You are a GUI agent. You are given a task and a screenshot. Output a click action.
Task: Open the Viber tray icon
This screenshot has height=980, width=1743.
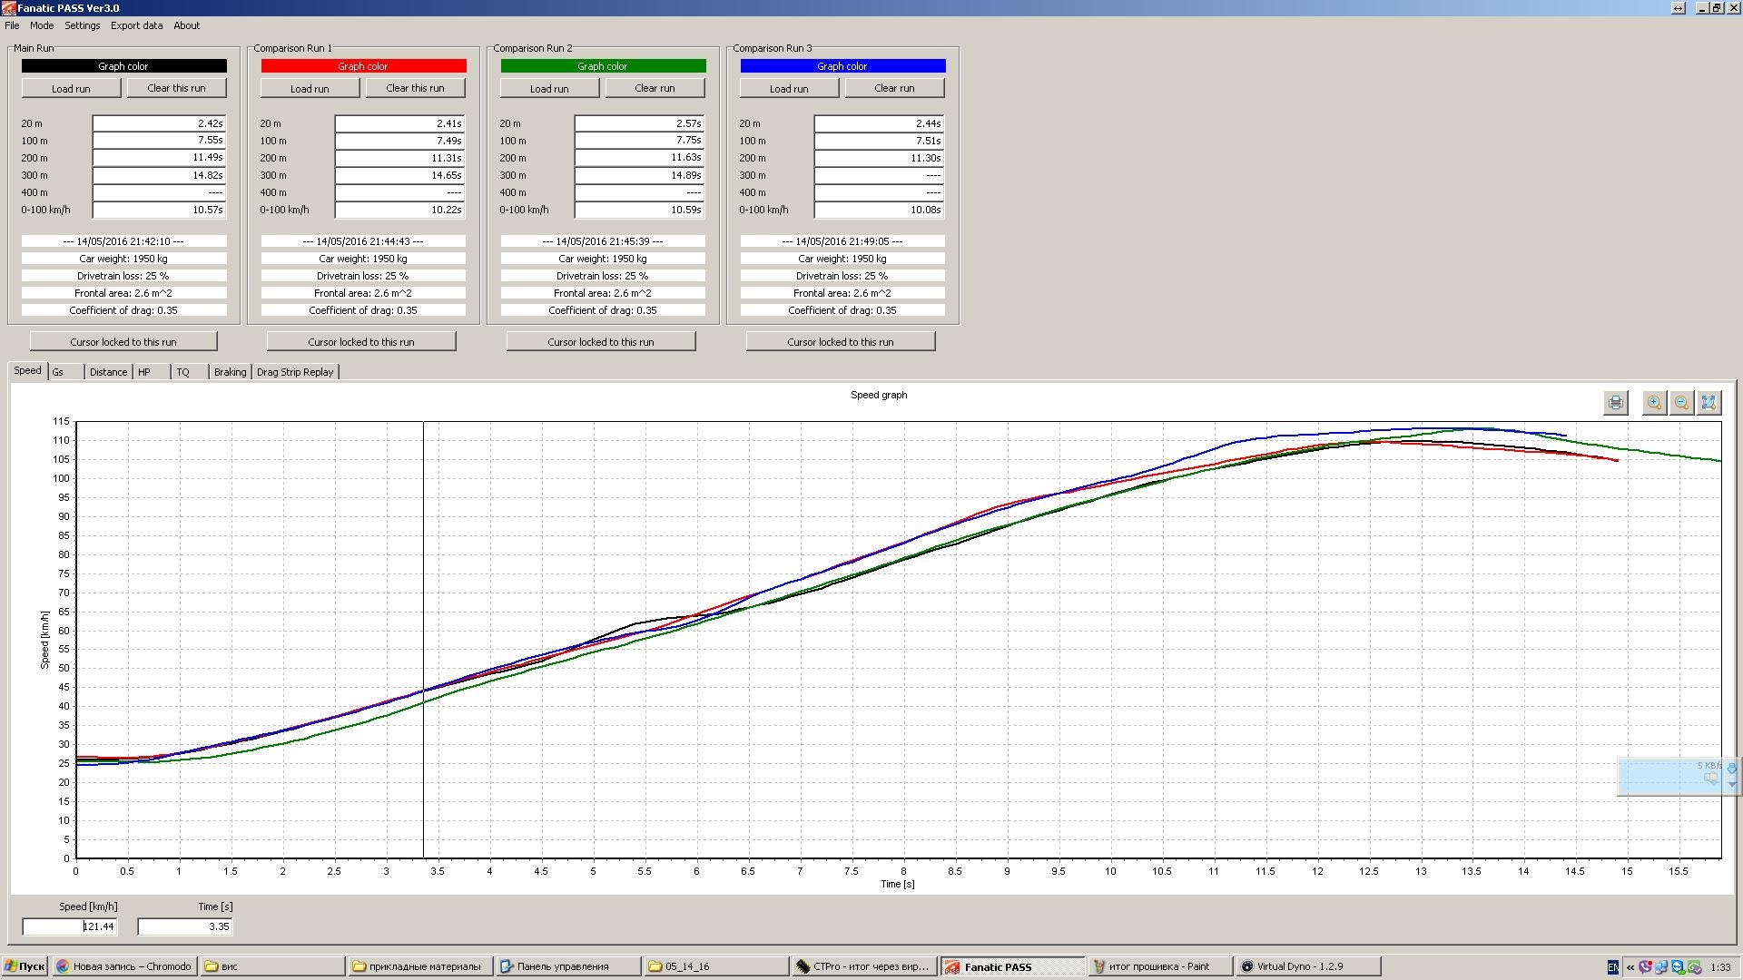1645,967
